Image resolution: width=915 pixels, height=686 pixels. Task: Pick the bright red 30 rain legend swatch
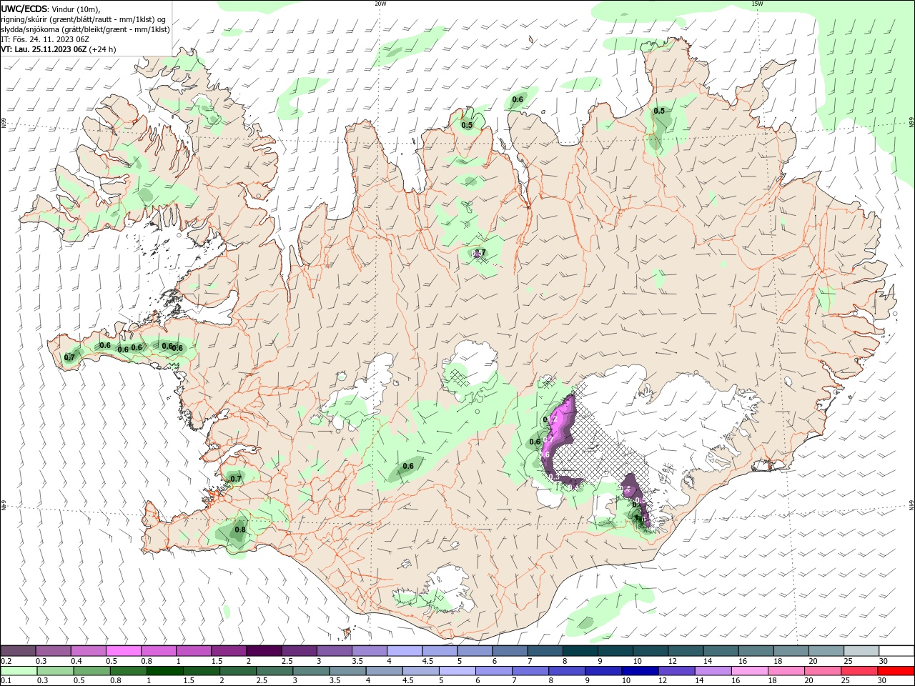point(896,671)
